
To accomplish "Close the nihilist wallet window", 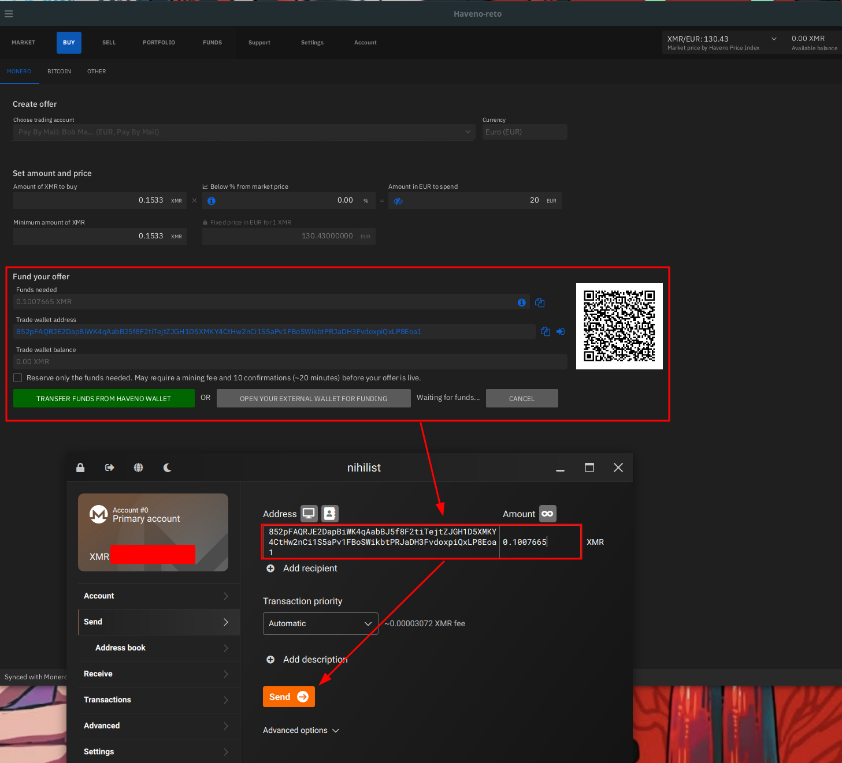I will coord(618,467).
